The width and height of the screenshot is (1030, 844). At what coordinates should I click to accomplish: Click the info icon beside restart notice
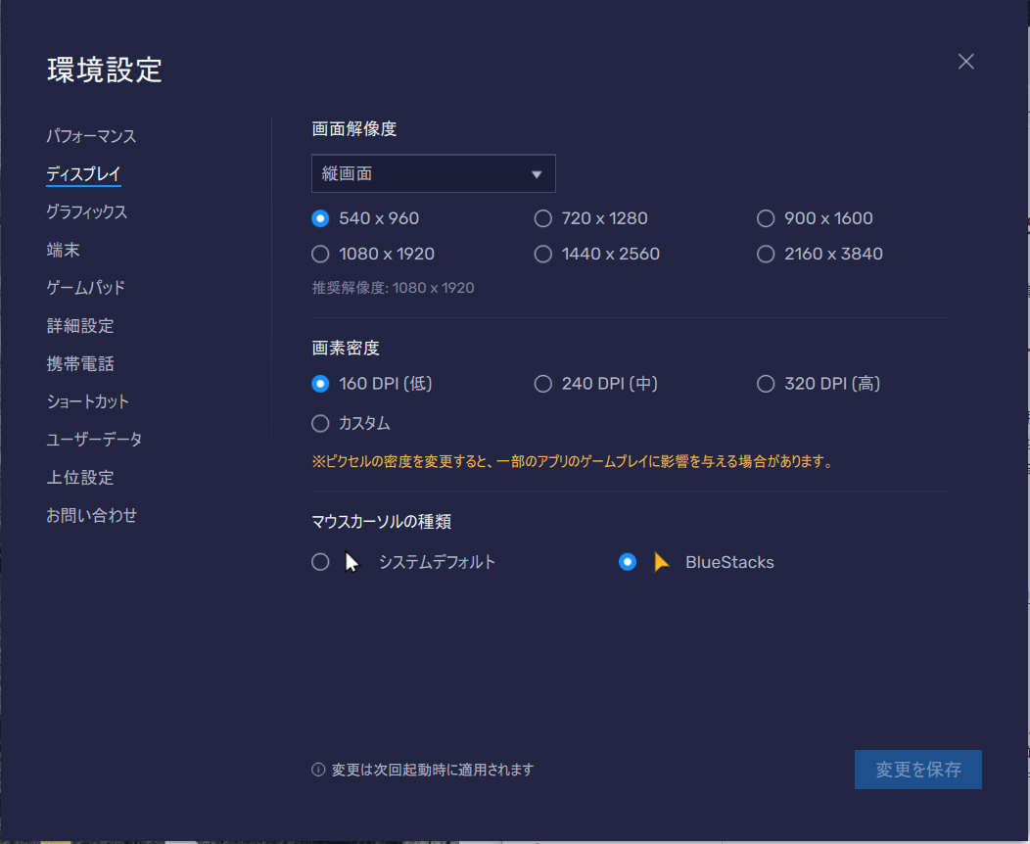click(318, 770)
